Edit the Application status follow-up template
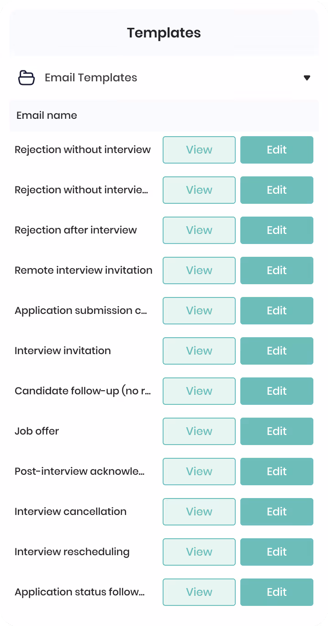Image resolution: width=328 pixels, height=626 pixels. [277, 592]
